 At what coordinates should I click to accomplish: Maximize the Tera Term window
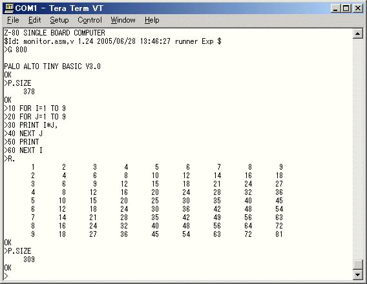coord(346,8)
